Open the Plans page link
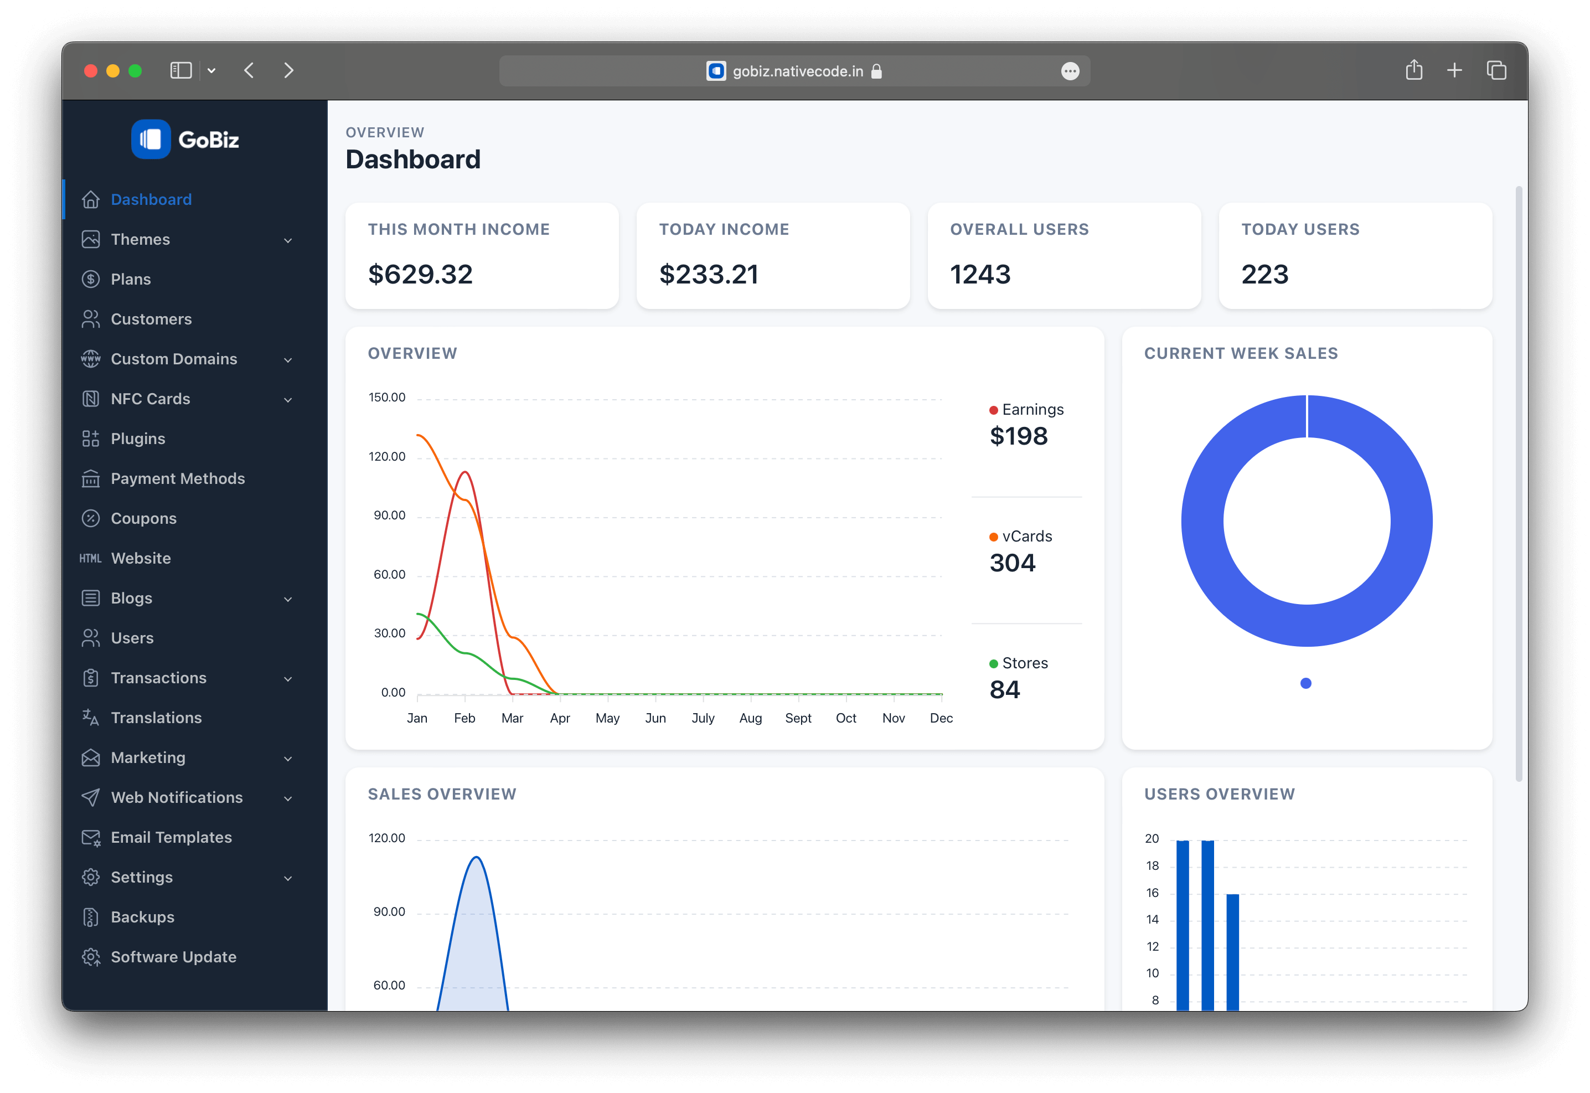The height and width of the screenshot is (1093, 1590). point(130,280)
